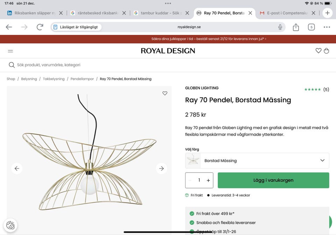
Task: Reload the page in Safari
Action: (x=40, y=27)
